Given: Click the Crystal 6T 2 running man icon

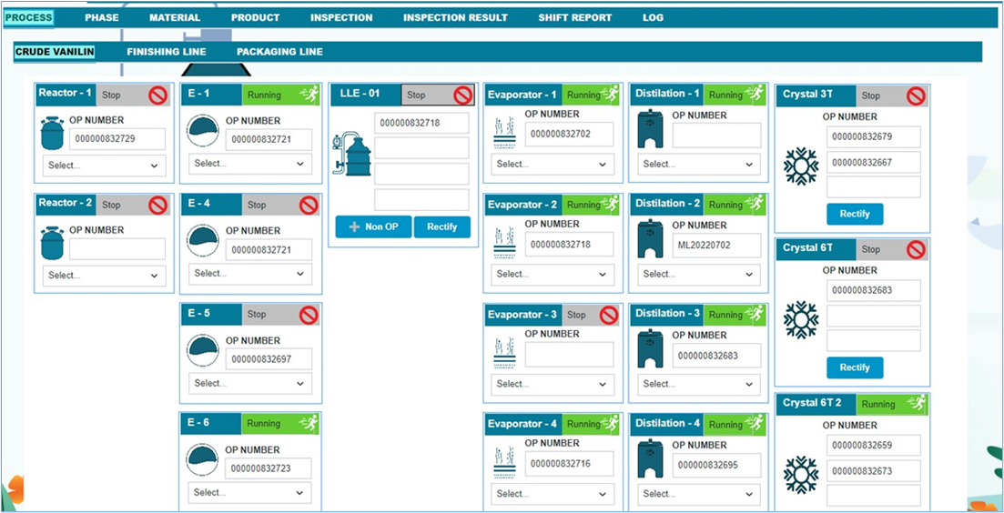Looking at the screenshot, I should pos(917,404).
